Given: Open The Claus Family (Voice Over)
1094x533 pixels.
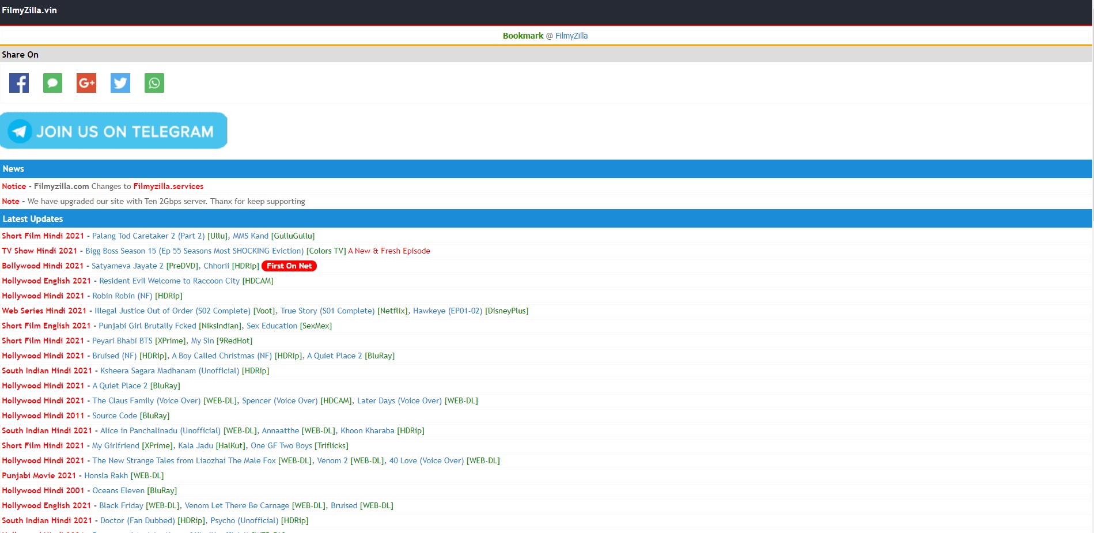Looking at the screenshot, I should [146, 400].
